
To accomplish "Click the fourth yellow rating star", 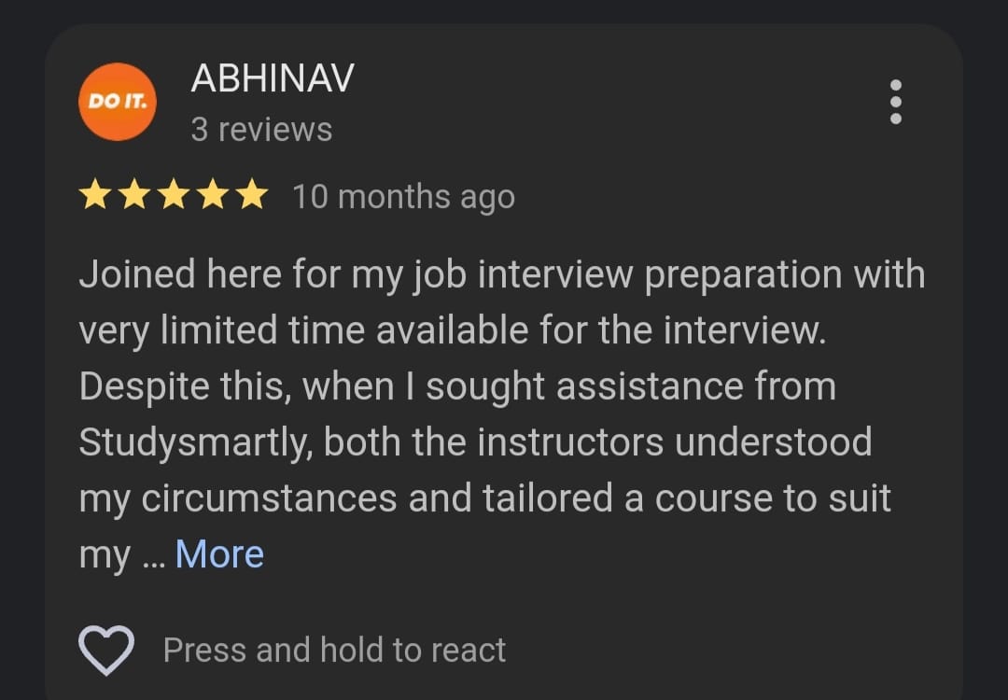I will [213, 195].
